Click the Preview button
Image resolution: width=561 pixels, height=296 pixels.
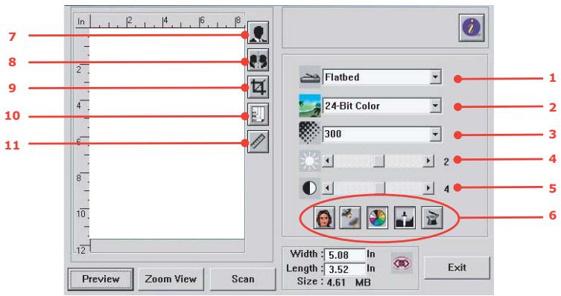click(x=101, y=279)
